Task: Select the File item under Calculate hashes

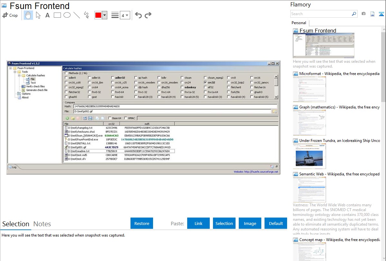Action: click(33, 79)
